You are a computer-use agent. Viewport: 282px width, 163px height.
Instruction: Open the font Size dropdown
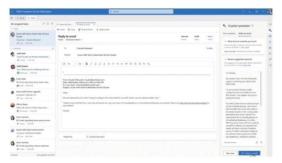coord(81,64)
